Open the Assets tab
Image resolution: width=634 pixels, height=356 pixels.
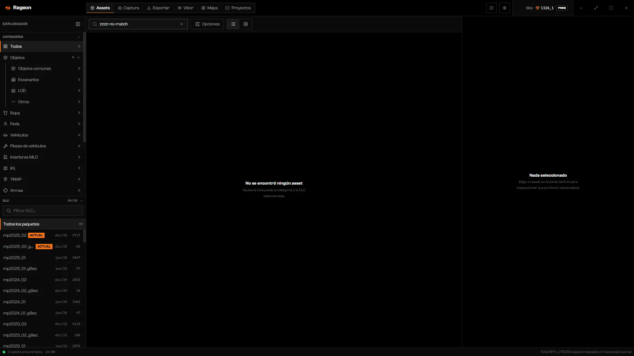(100, 8)
